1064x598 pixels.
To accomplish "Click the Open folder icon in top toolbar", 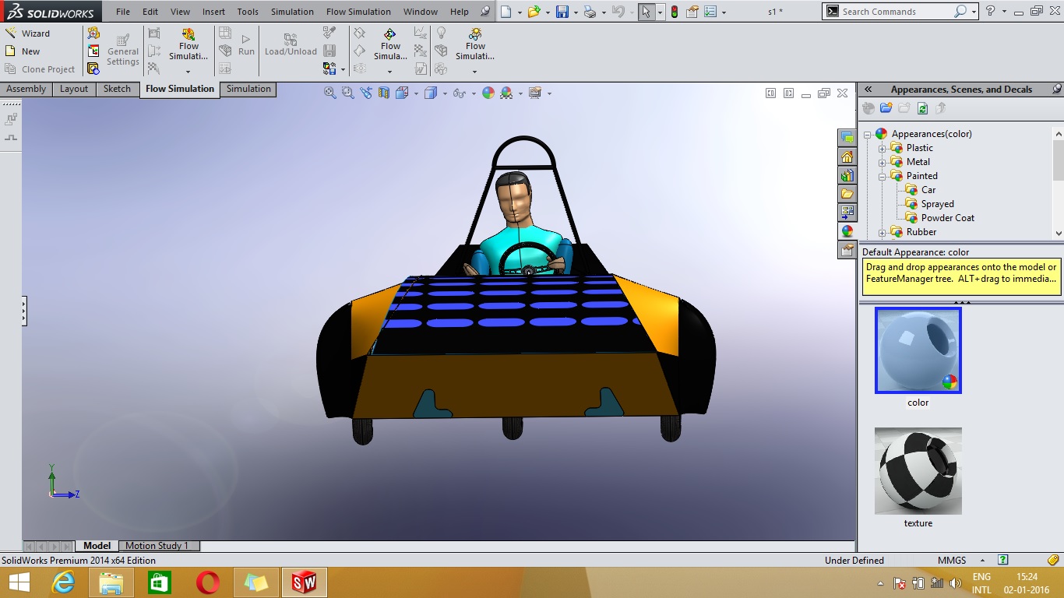I will tap(534, 12).
